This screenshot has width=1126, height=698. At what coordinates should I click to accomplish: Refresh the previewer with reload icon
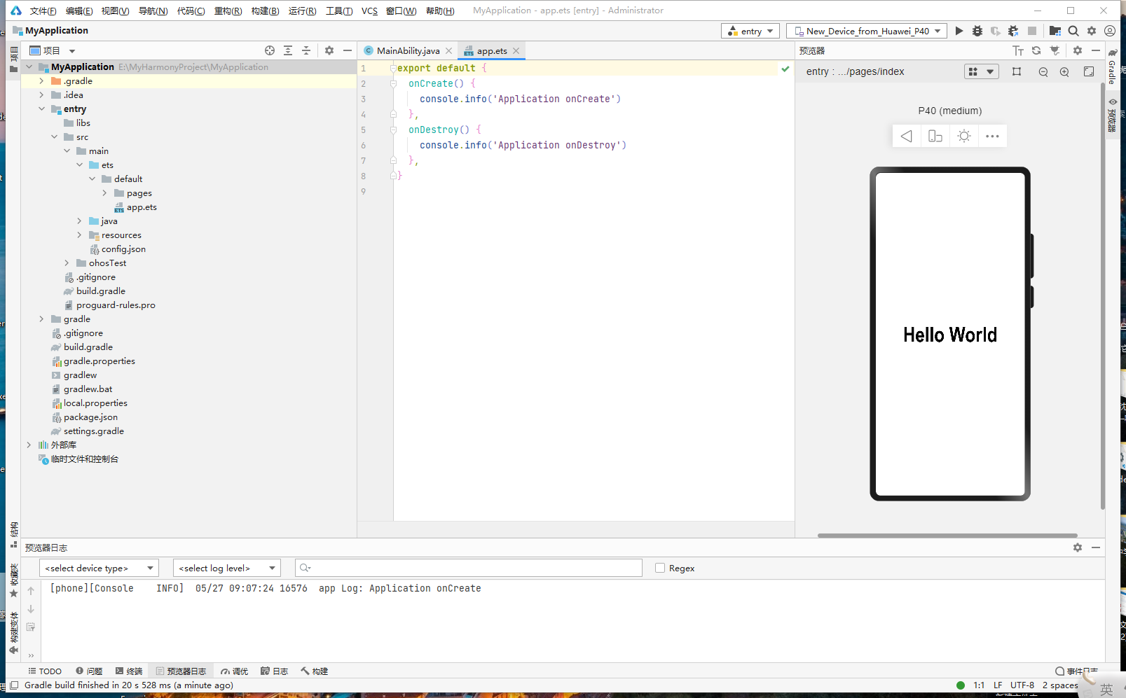pyautogui.click(x=1036, y=50)
